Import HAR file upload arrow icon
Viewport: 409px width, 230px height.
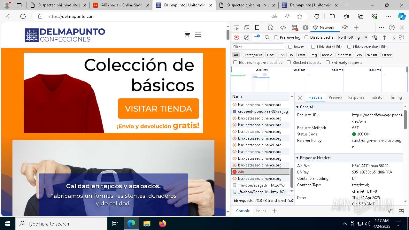(x=385, y=37)
